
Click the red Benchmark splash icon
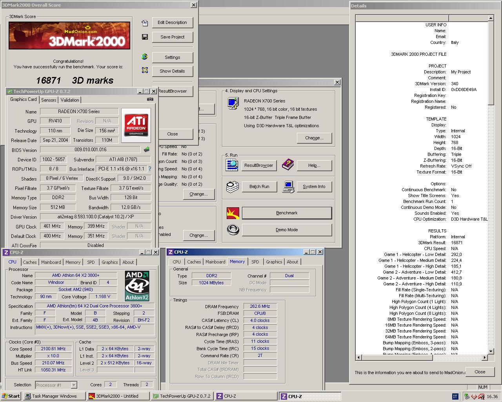233,213
